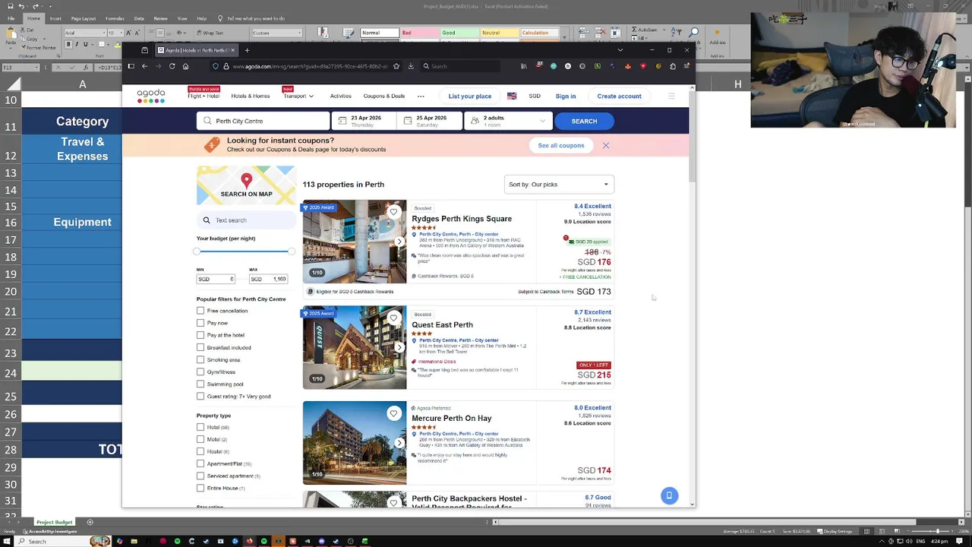Save Rydges Perth Kings Square to favorites
The image size is (972, 547).
tap(393, 212)
